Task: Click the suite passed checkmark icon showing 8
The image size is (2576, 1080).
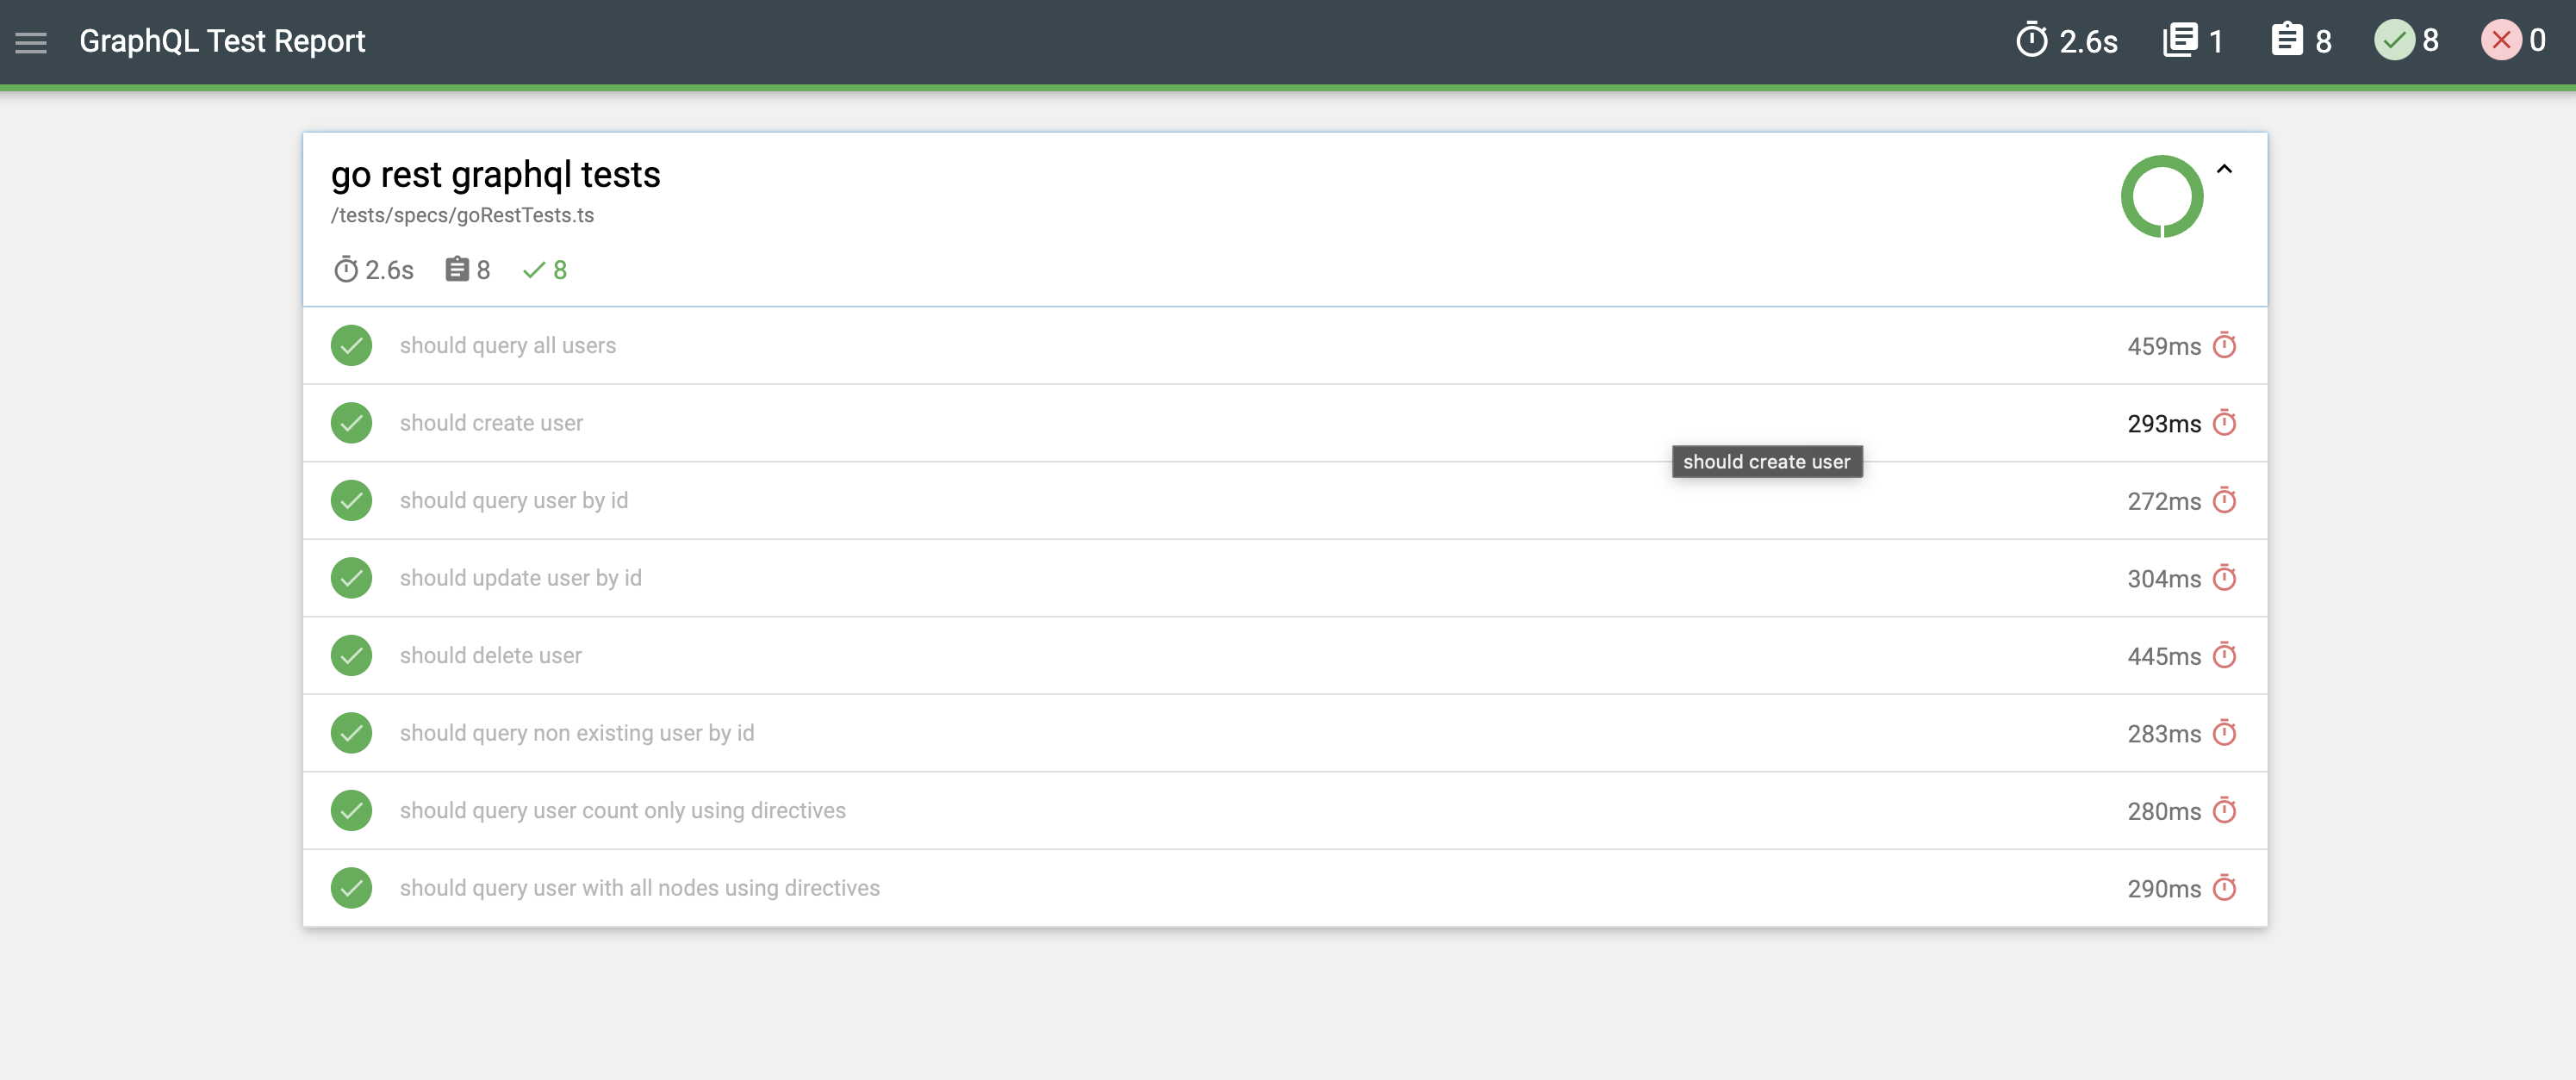Action: point(534,270)
